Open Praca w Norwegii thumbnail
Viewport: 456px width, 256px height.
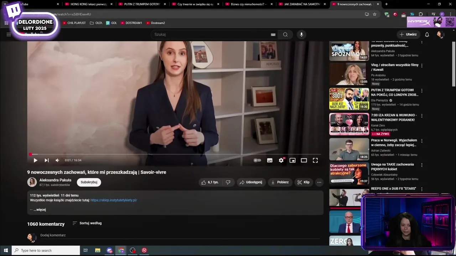(349, 149)
